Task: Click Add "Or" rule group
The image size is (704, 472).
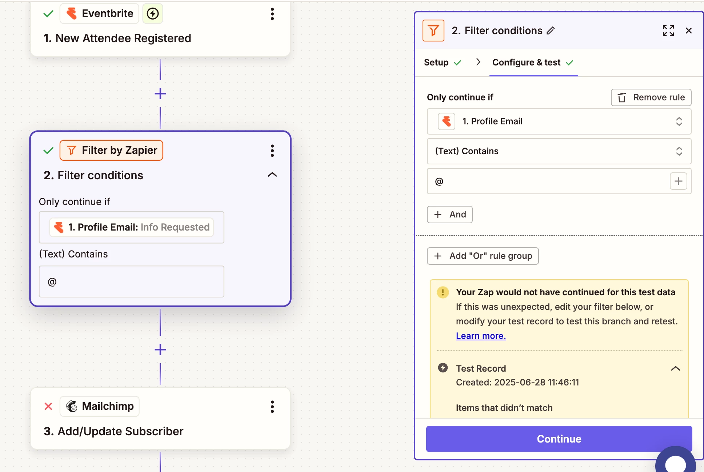Action: click(x=483, y=256)
